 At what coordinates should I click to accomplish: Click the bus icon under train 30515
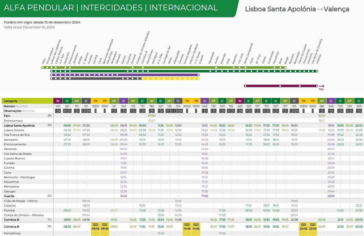[x=303, y=224]
